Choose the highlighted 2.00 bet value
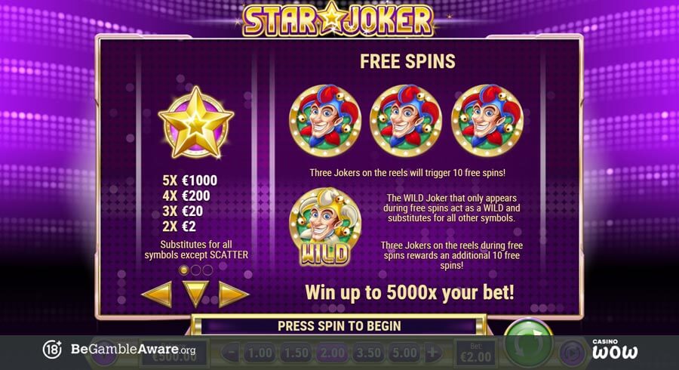The image size is (679, 370). click(332, 353)
